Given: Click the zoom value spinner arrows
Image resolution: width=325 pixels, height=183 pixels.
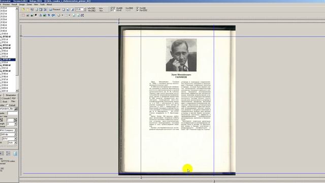Looking at the screenshot, I should tap(85, 9).
